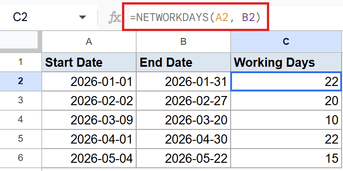This screenshot has height=171, width=343.
Task: Select column B header
Action: click(x=183, y=42)
